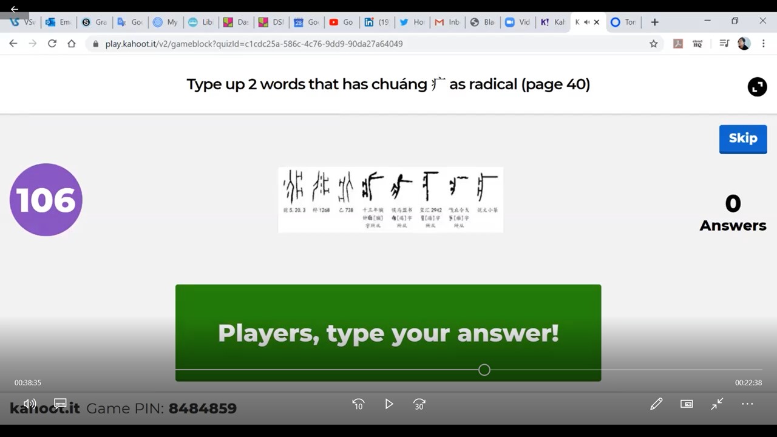Skip forward 30 seconds
Viewport: 777px width, 437px height.
pos(419,404)
